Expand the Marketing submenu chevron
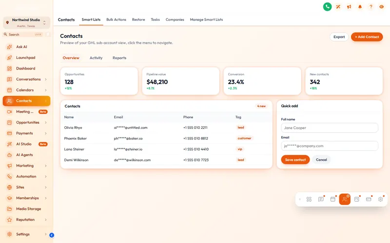This screenshot has width=390, height=243. coord(46,166)
